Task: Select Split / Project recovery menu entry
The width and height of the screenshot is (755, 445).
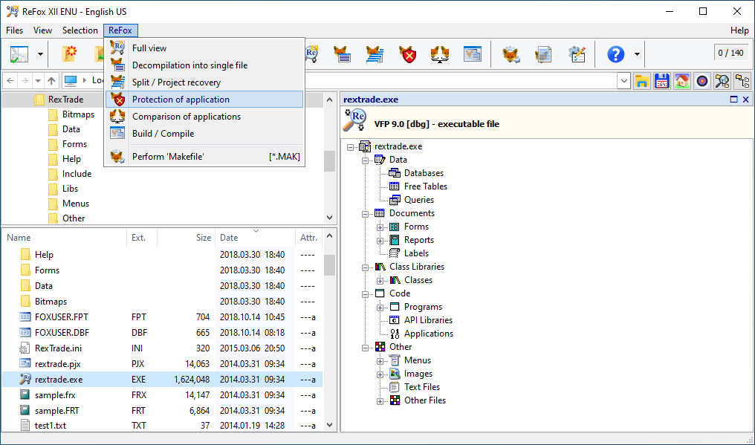Action: (x=204, y=82)
